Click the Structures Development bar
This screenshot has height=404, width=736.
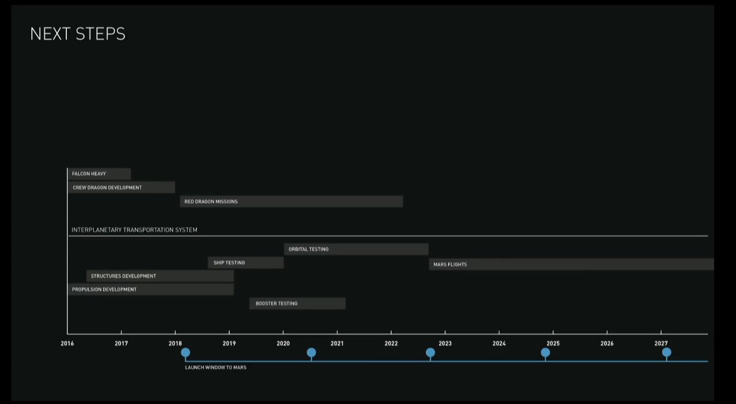pos(160,276)
